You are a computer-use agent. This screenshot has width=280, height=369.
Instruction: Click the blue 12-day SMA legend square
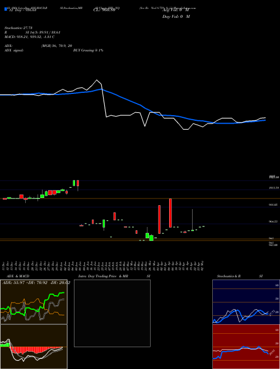tap(6, 9)
